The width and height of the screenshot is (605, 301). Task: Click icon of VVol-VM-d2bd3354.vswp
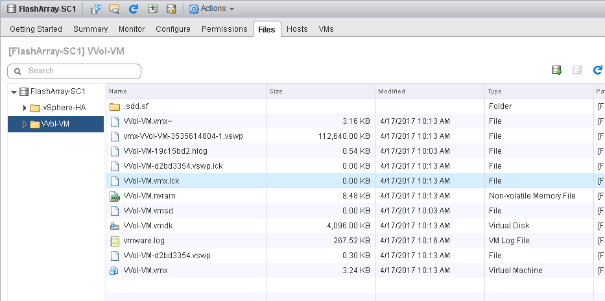pyautogui.click(x=115, y=256)
